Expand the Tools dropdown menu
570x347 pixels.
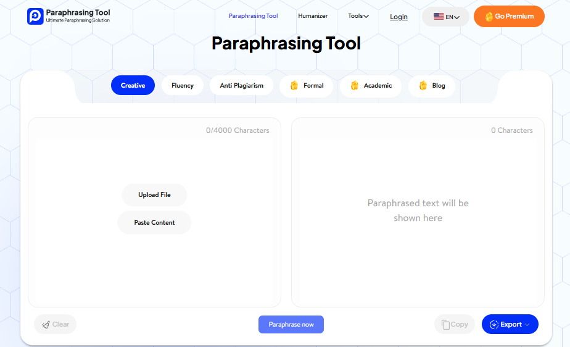click(x=358, y=16)
